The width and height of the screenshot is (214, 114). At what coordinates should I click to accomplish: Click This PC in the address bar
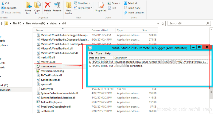click(x=17, y=23)
